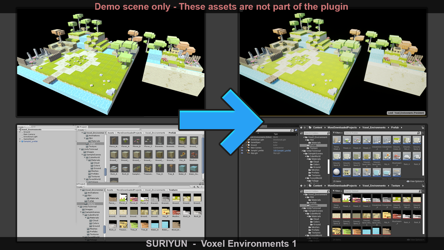Toggle sources panel icon beside upper Search Folders

point(302,133)
